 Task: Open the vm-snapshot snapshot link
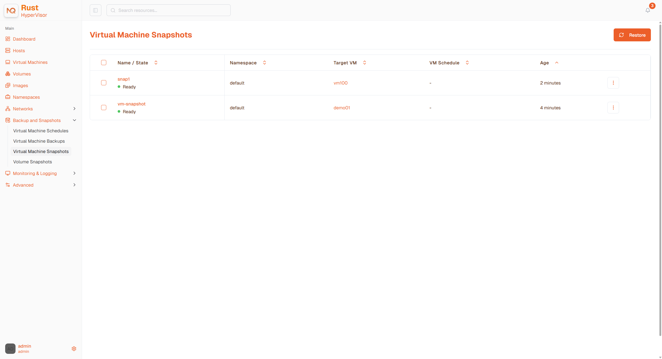(132, 104)
